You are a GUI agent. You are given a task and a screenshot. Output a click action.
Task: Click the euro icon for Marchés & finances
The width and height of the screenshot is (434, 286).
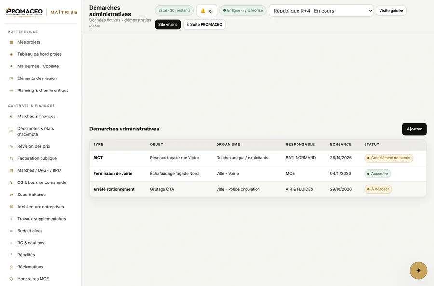[x=11, y=117]
